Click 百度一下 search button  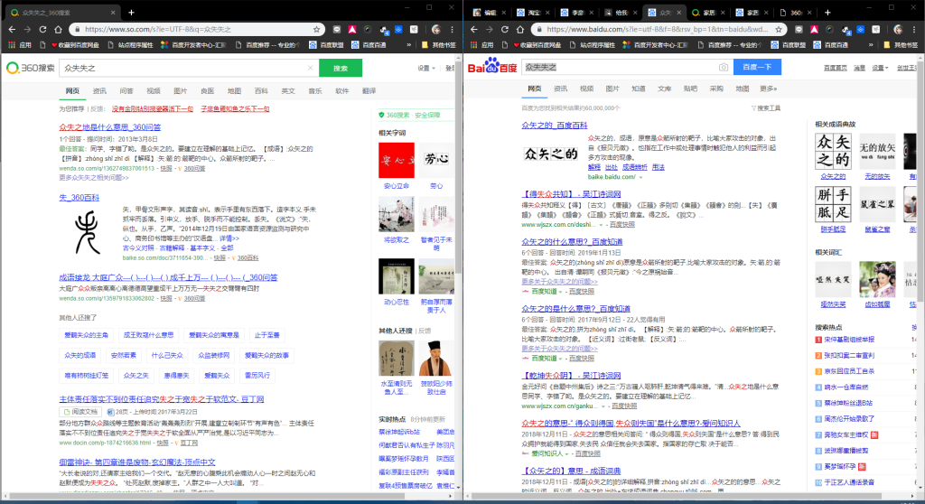(x=757, y=67)
